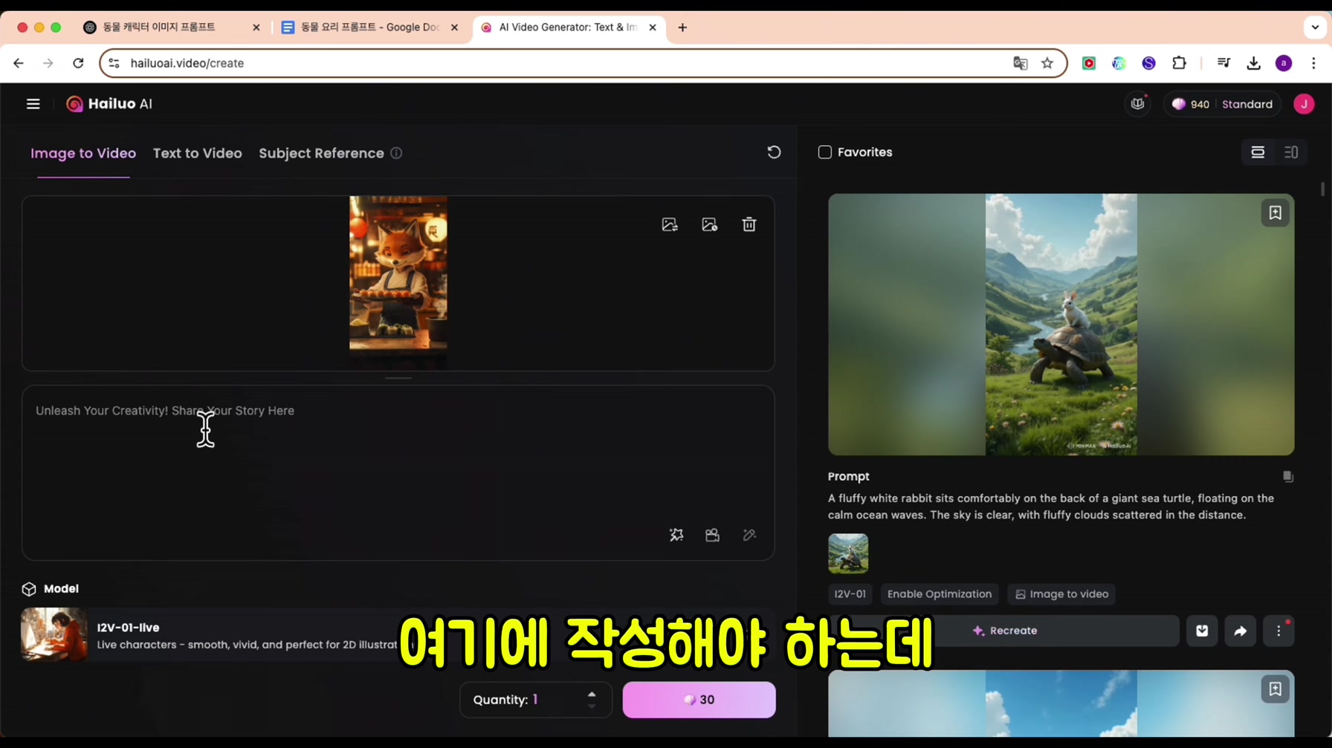Click the image settings icon beside trash
The height and width of the screenshot is (748, 1332).
tap(710, 224)
